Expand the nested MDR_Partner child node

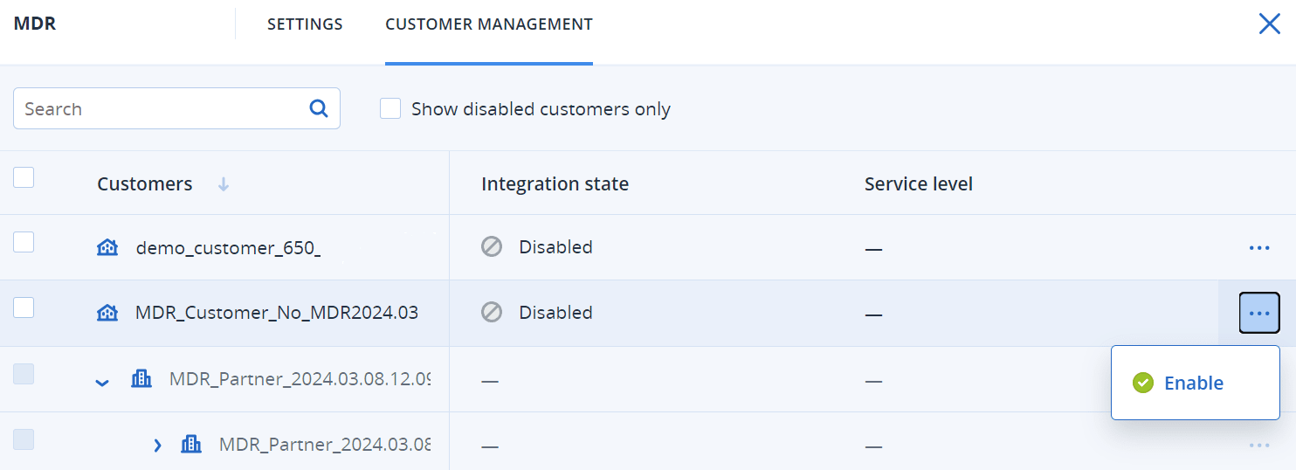coord(157,446)
